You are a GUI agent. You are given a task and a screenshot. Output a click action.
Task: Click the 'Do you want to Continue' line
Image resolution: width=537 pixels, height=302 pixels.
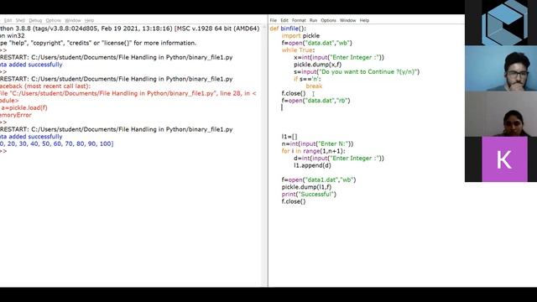[x=356, y=71]
